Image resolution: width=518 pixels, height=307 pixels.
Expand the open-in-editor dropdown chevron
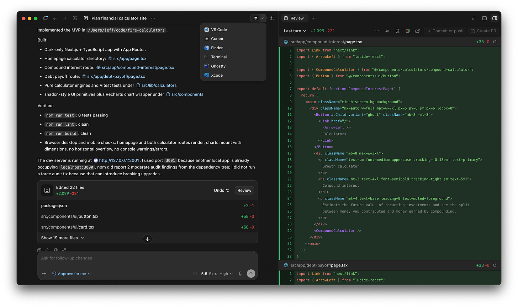263,18
